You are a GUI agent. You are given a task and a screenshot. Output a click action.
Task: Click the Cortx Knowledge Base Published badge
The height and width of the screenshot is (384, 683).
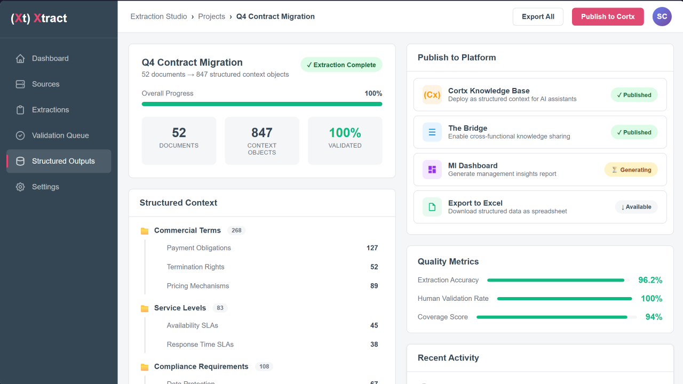click(634, 95)
